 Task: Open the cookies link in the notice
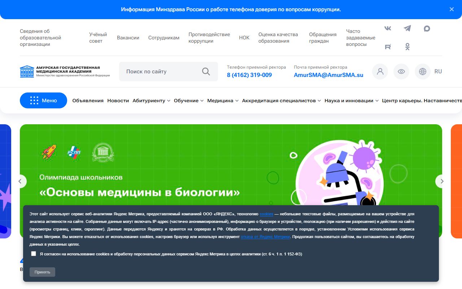(x=266, y=214)
